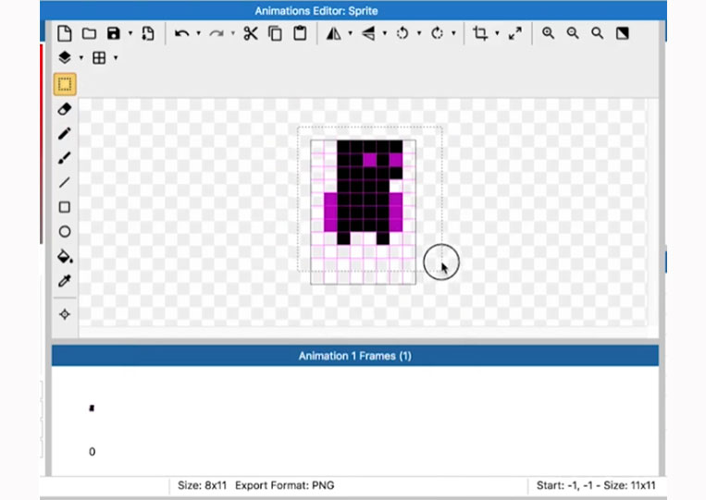Crop the sprite image
This screenshot has width=706, height=500.
coord(480,33)
